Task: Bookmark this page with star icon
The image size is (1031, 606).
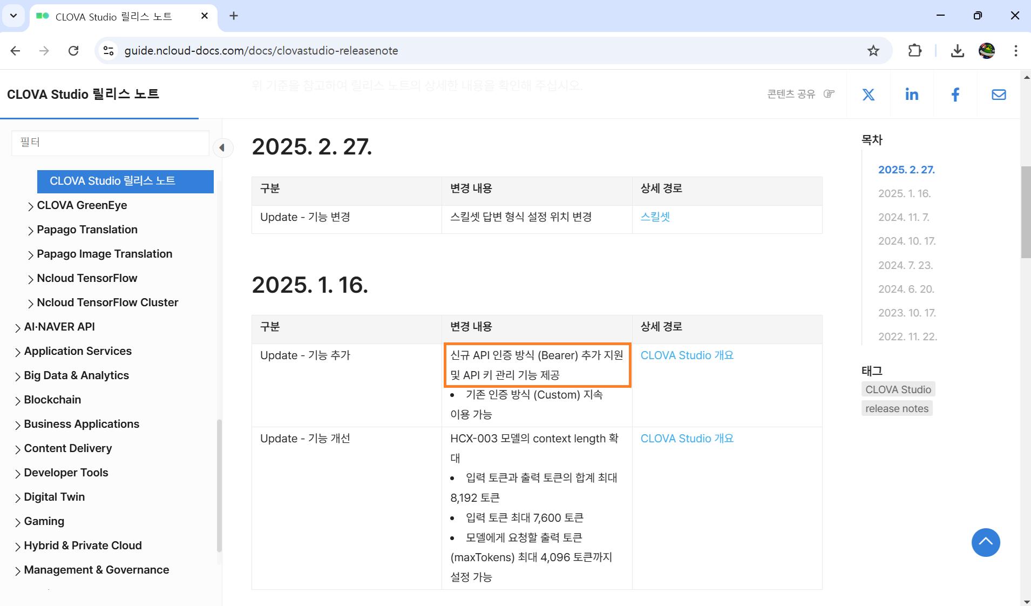Action: pyautogui.click(x=873, y=51)
